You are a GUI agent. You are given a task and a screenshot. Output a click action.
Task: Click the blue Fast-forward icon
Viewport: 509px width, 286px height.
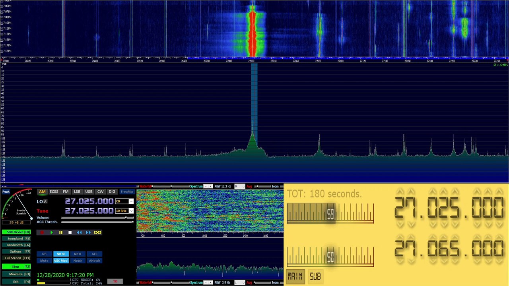(88, 232)
